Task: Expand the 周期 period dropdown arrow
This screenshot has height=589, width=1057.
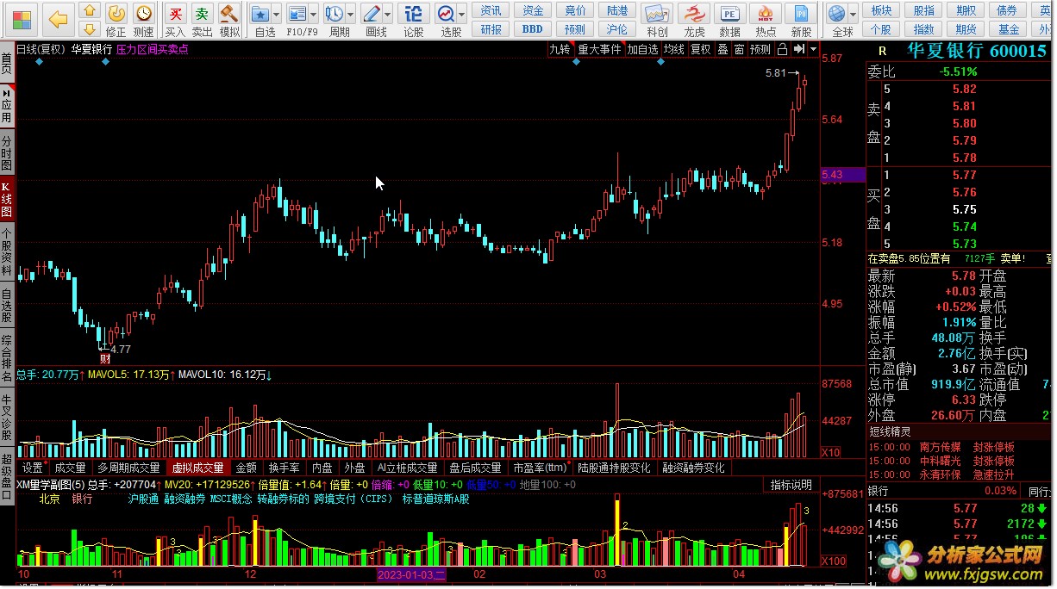Action: tap(350, 15)
